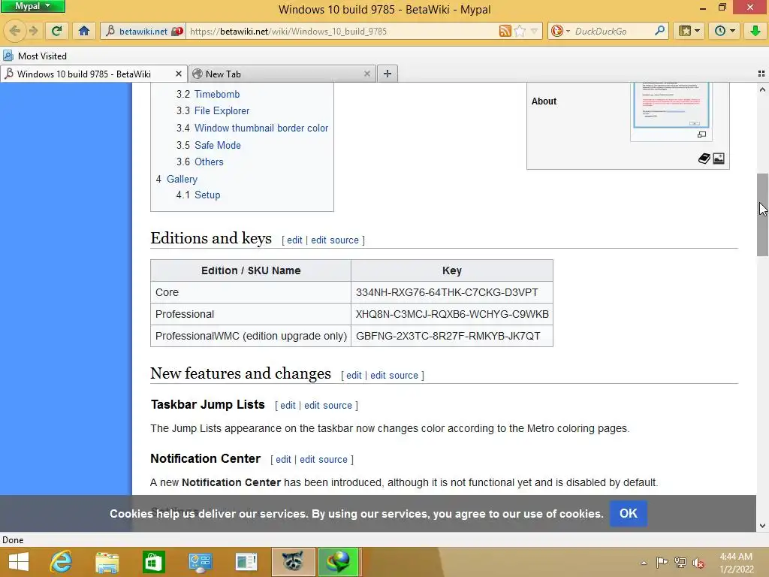Close the Windows 10 build 9785 tab
This screenshot has height=577, width=769.
[x=179, y=74]
